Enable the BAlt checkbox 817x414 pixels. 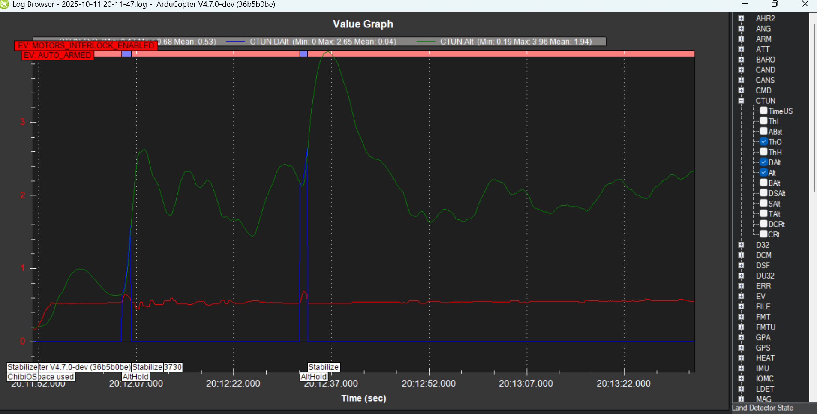coord(764,183)
